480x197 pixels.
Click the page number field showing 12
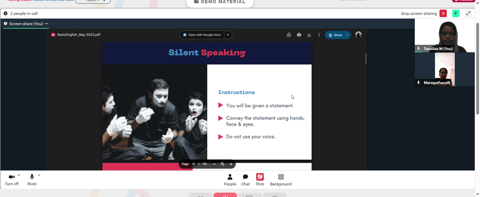click(194, 164)
